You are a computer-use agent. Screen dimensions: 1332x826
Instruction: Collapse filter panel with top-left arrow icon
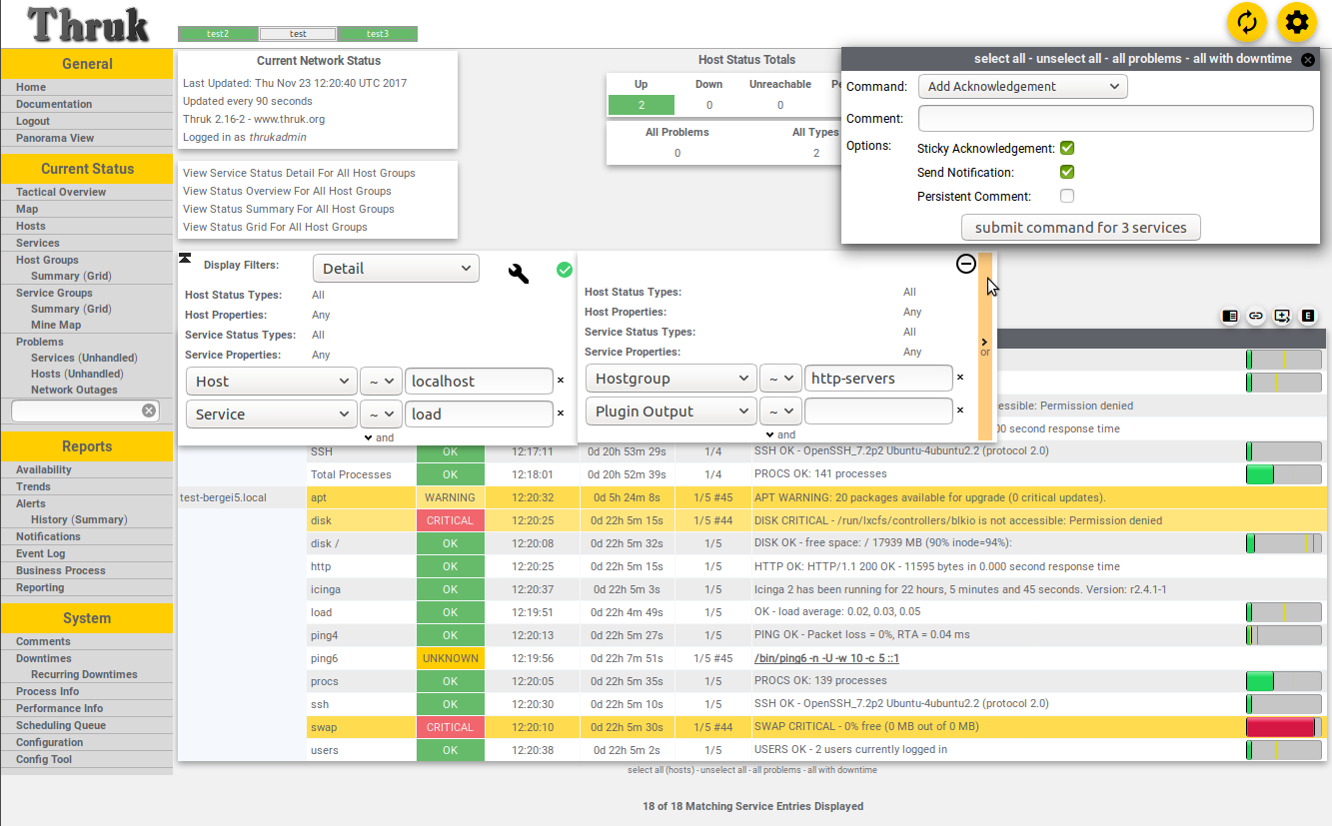(185, 258)
